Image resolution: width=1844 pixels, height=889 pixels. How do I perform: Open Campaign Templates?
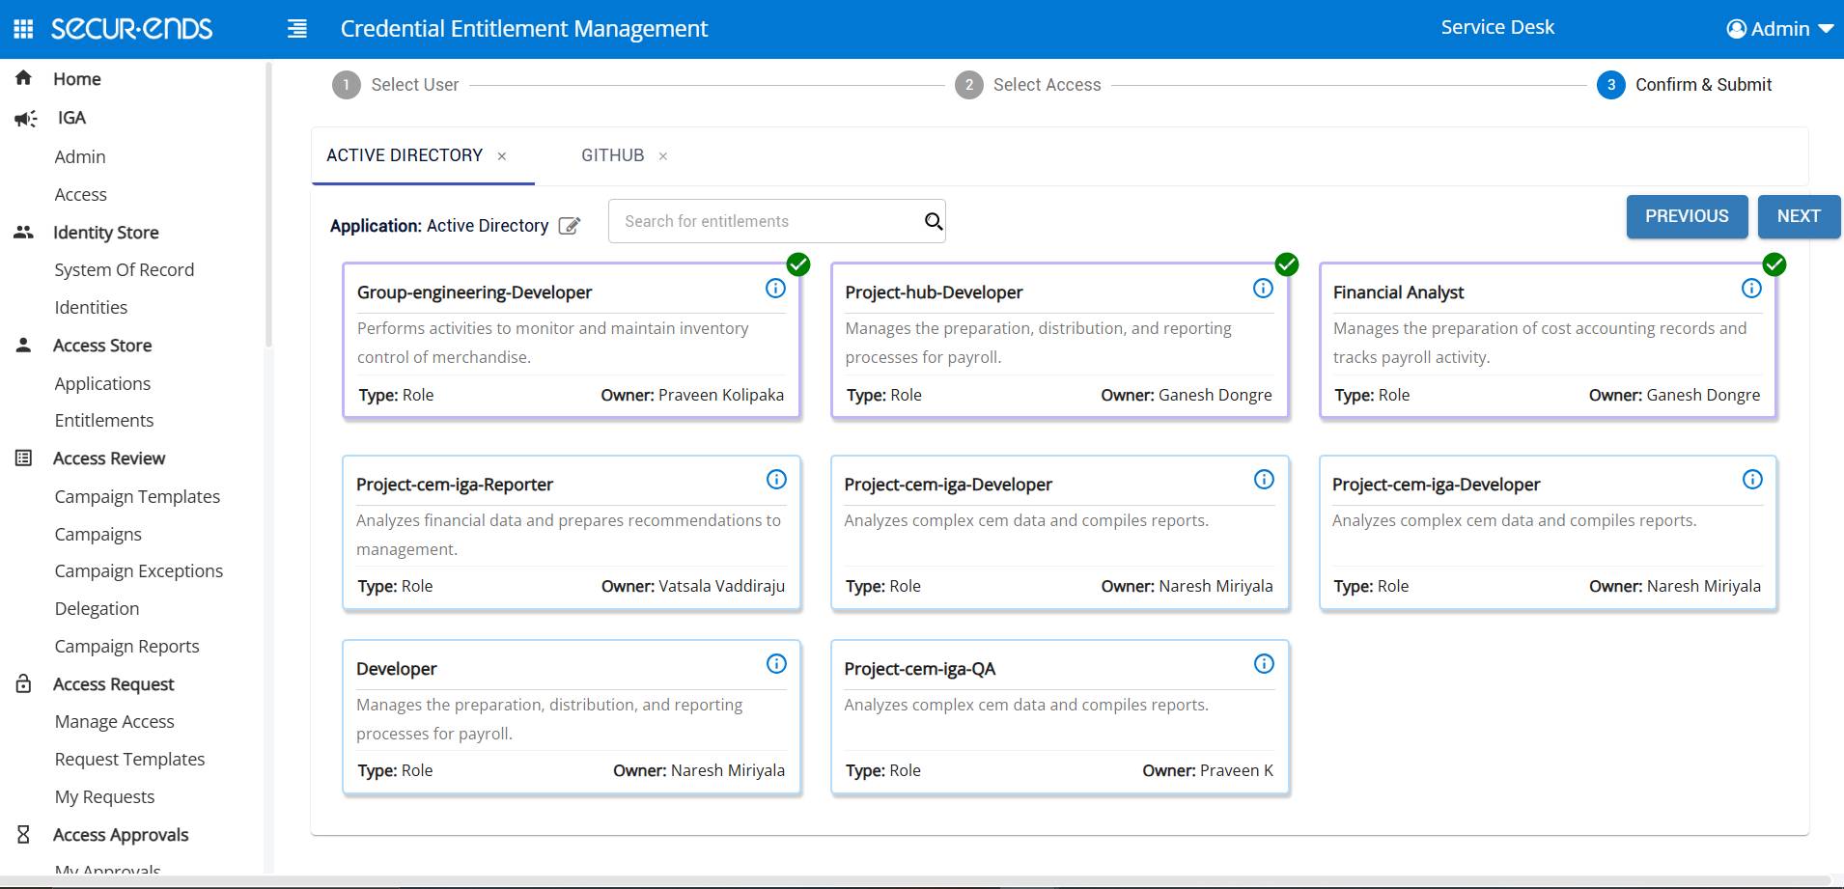[x=137, y=496]
